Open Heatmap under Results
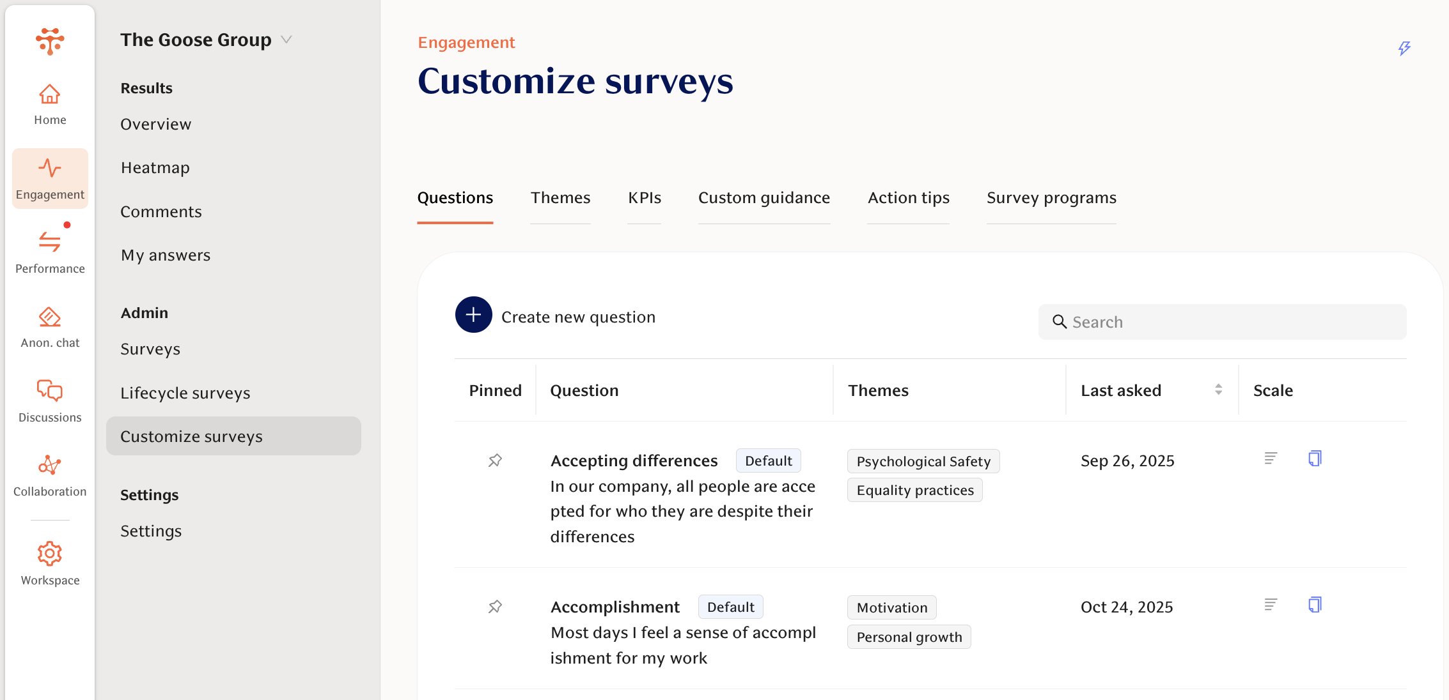Screen dimensions: 1449x700 coord(155,168)
